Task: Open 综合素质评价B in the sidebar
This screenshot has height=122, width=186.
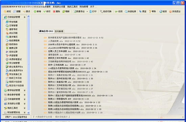Action: [x=14, y=71]
